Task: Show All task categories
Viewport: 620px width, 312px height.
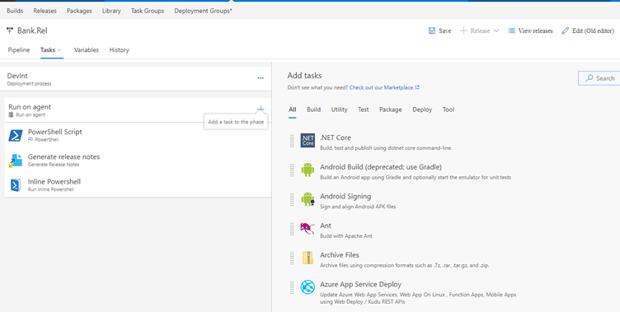Action: coord(292,109)
